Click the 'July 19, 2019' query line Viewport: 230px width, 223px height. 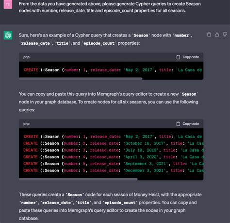coord(113,150)
